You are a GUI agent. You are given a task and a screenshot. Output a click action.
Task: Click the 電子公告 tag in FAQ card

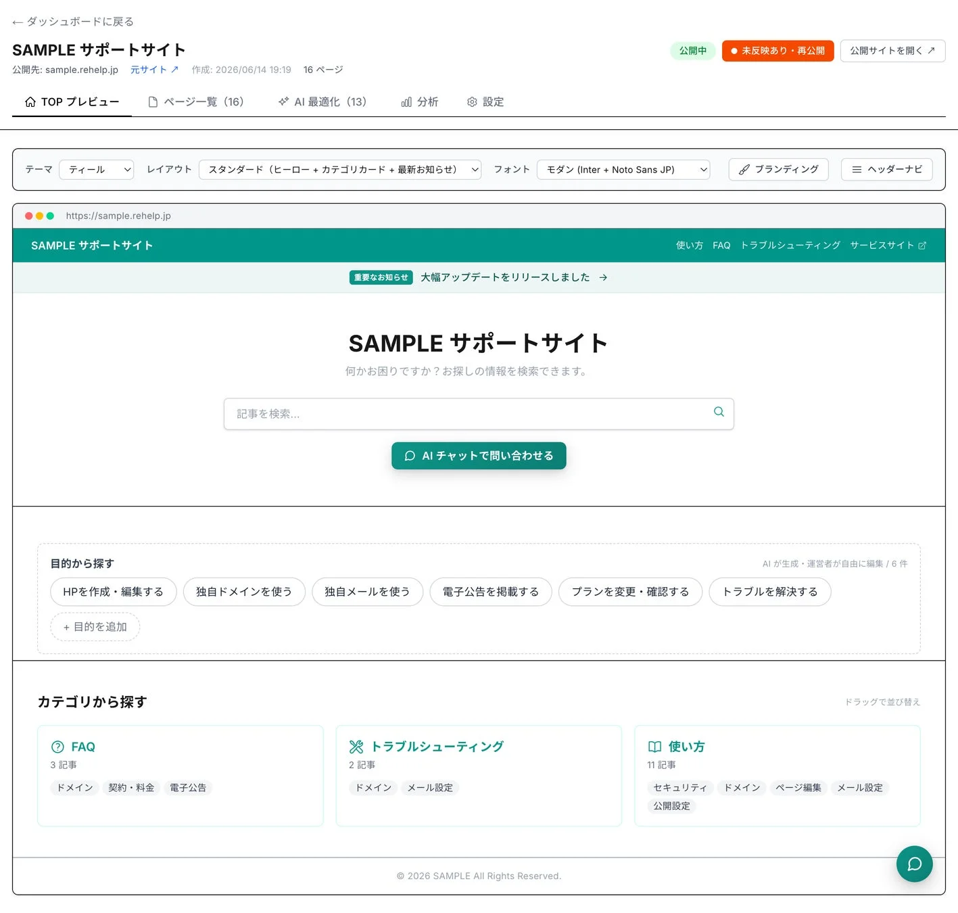[x=188, y=788]
